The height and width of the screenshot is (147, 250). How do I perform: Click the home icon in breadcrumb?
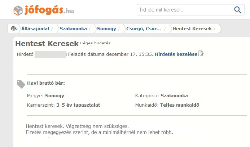[14, 28]
